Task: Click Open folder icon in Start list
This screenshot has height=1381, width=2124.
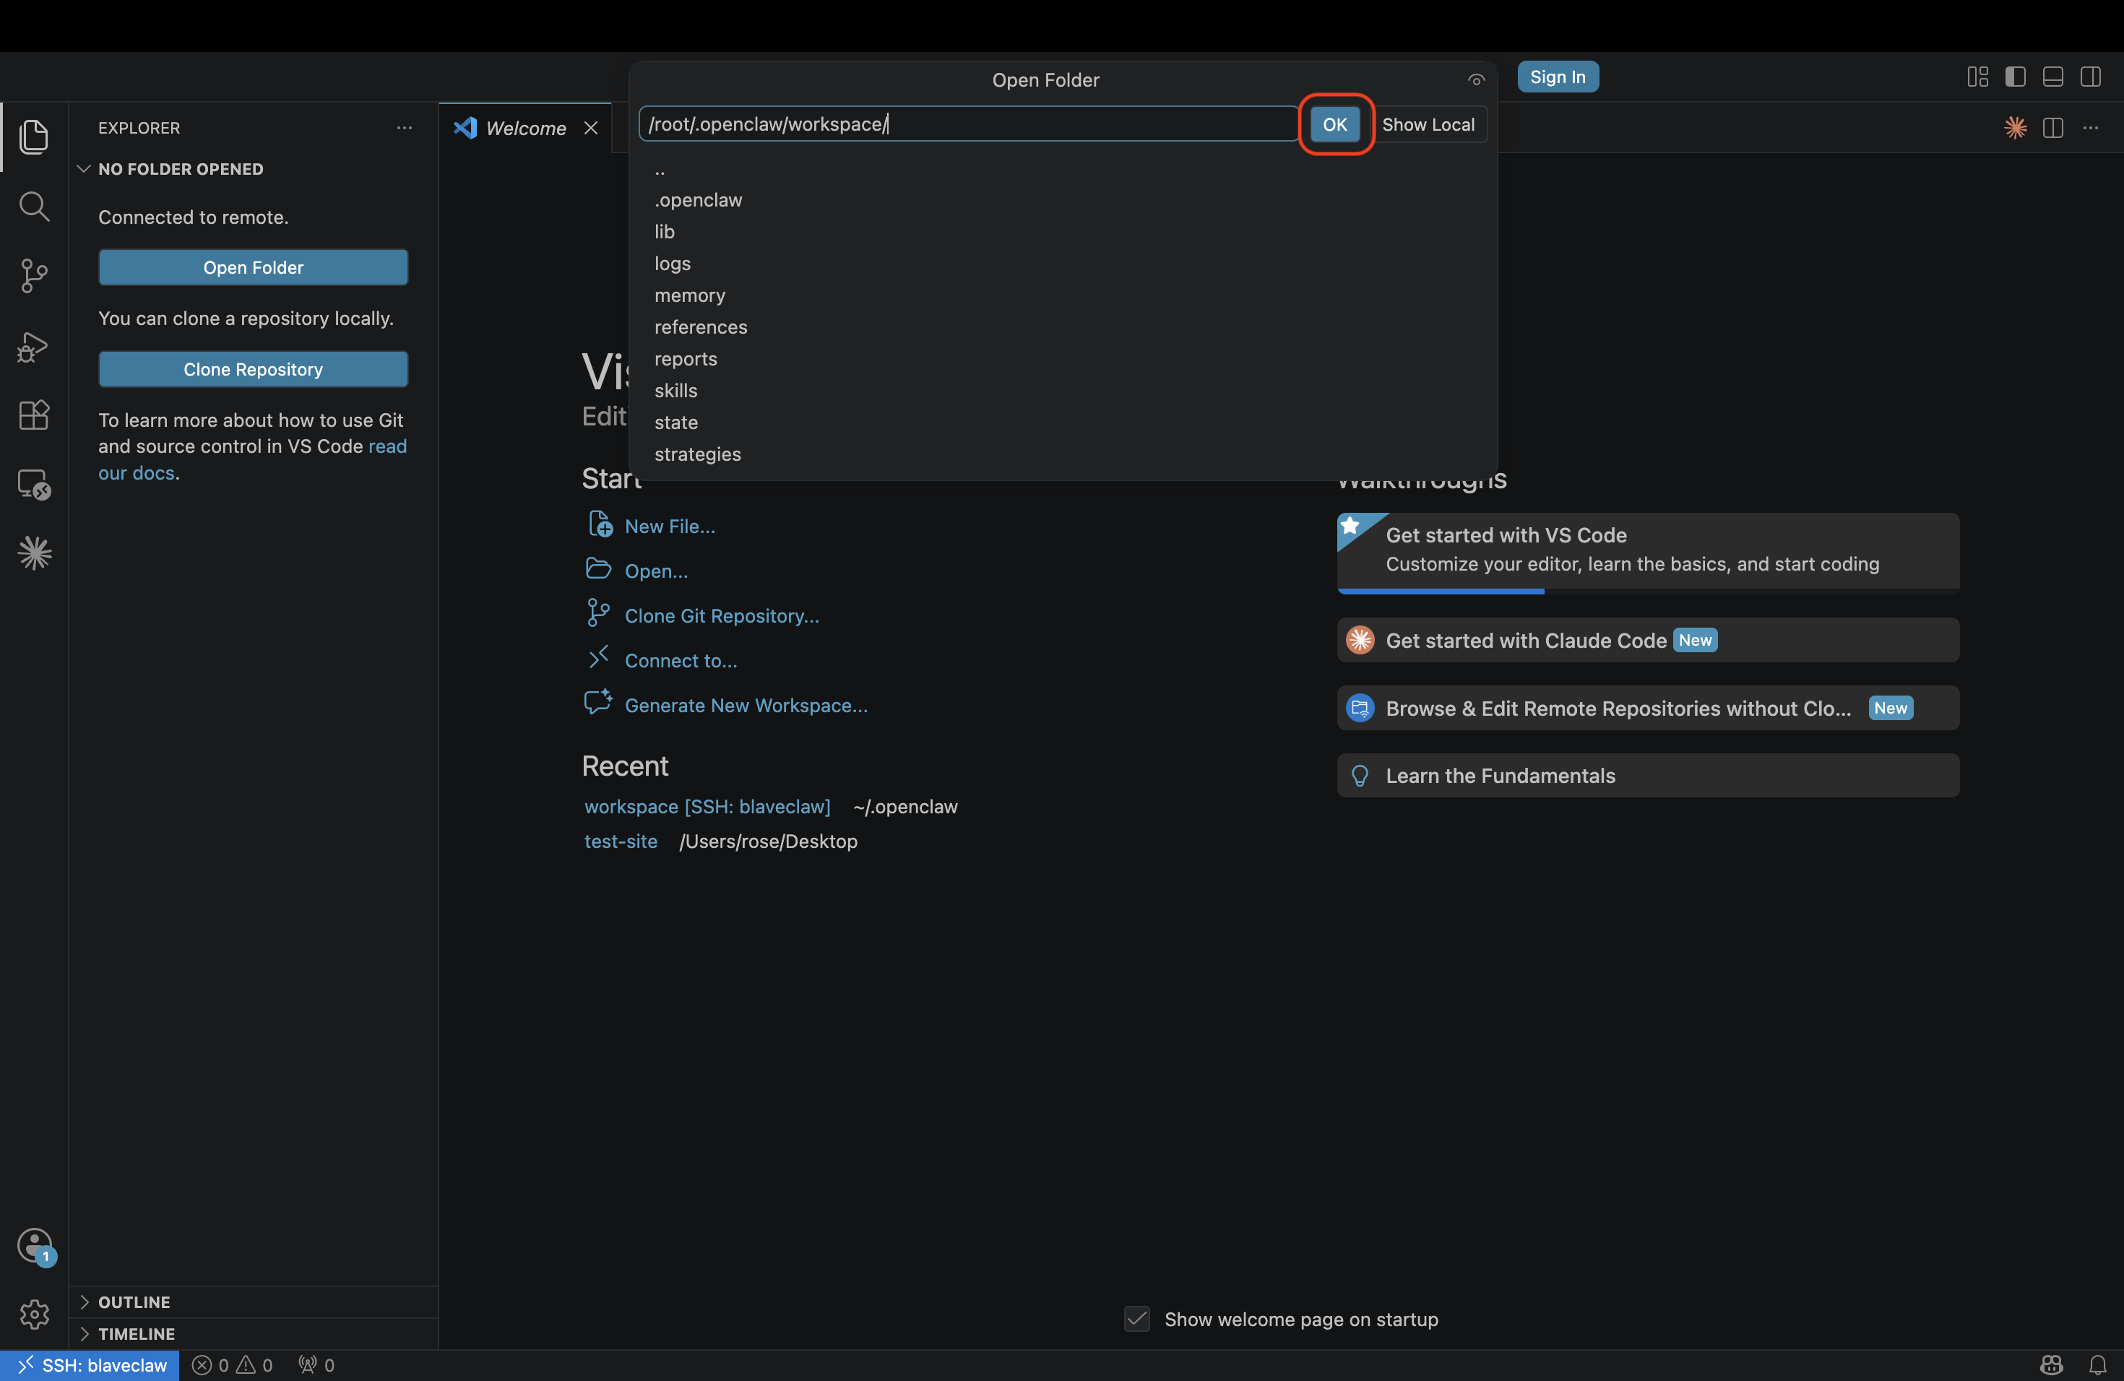Action: 598,568
